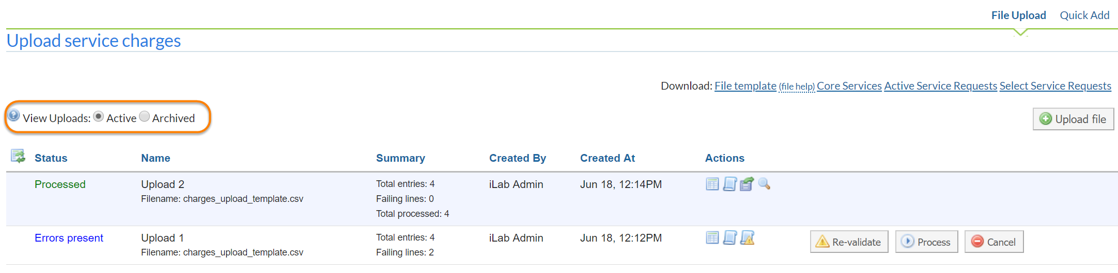Click the refresh table icon next to Status

click(x=18, y=156)
